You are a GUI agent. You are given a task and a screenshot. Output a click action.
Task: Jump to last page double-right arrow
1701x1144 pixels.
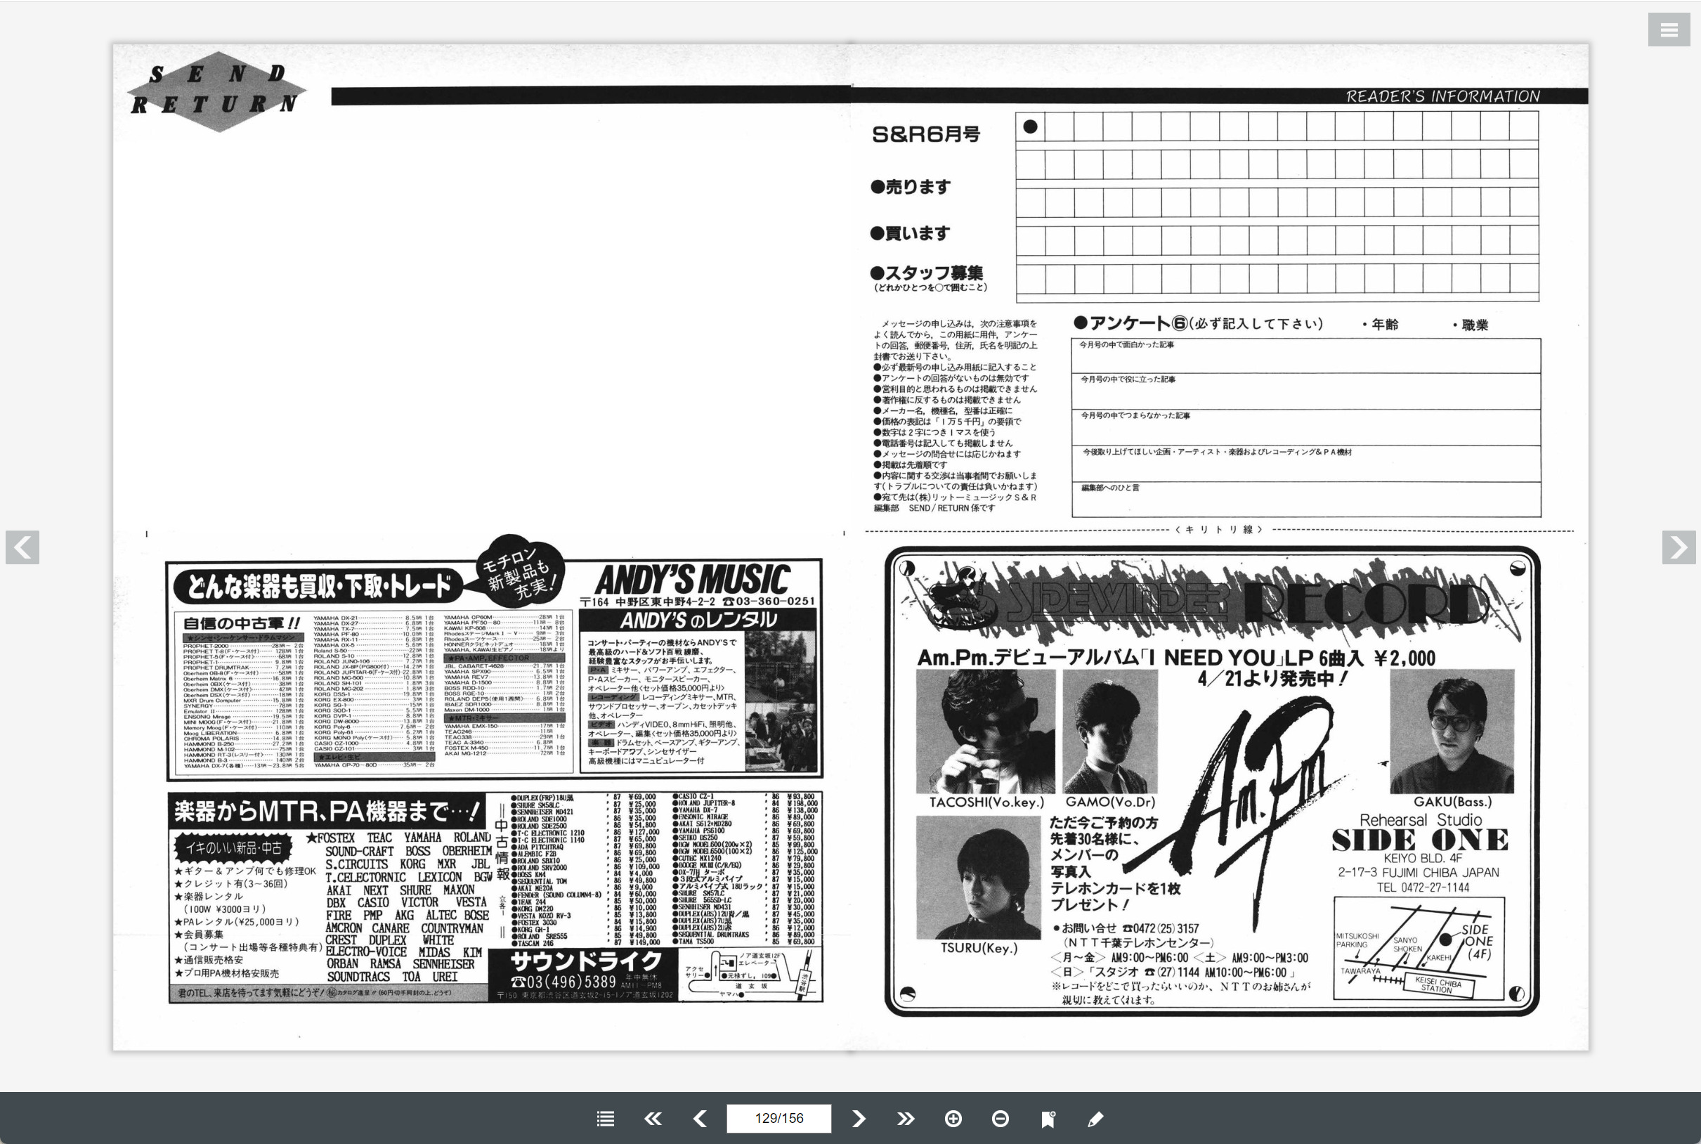pos(906,1119)
